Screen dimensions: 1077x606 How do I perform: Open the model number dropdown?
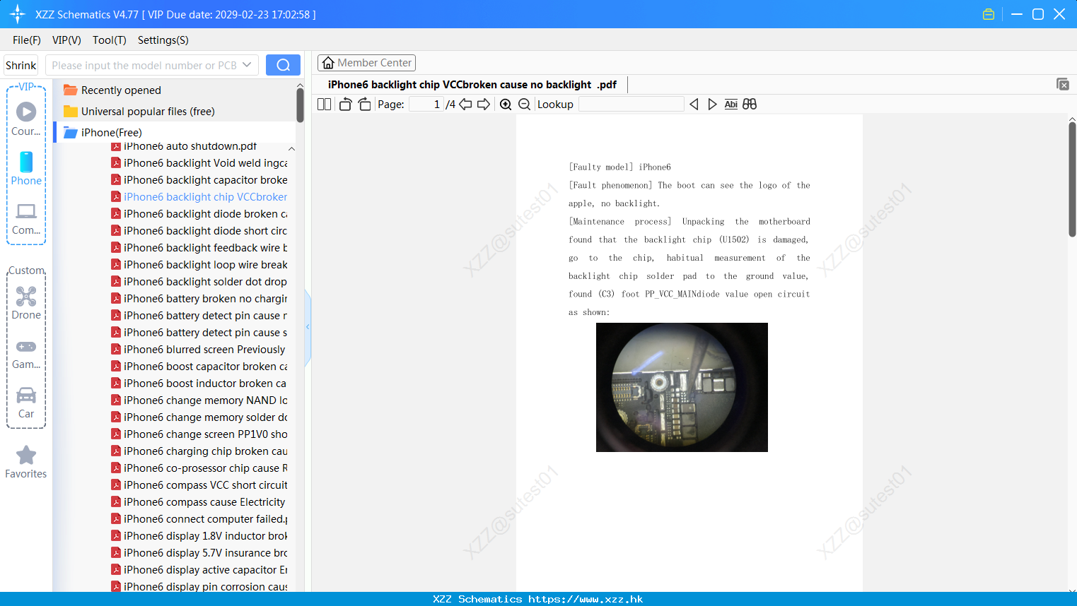tap(247, 65)
